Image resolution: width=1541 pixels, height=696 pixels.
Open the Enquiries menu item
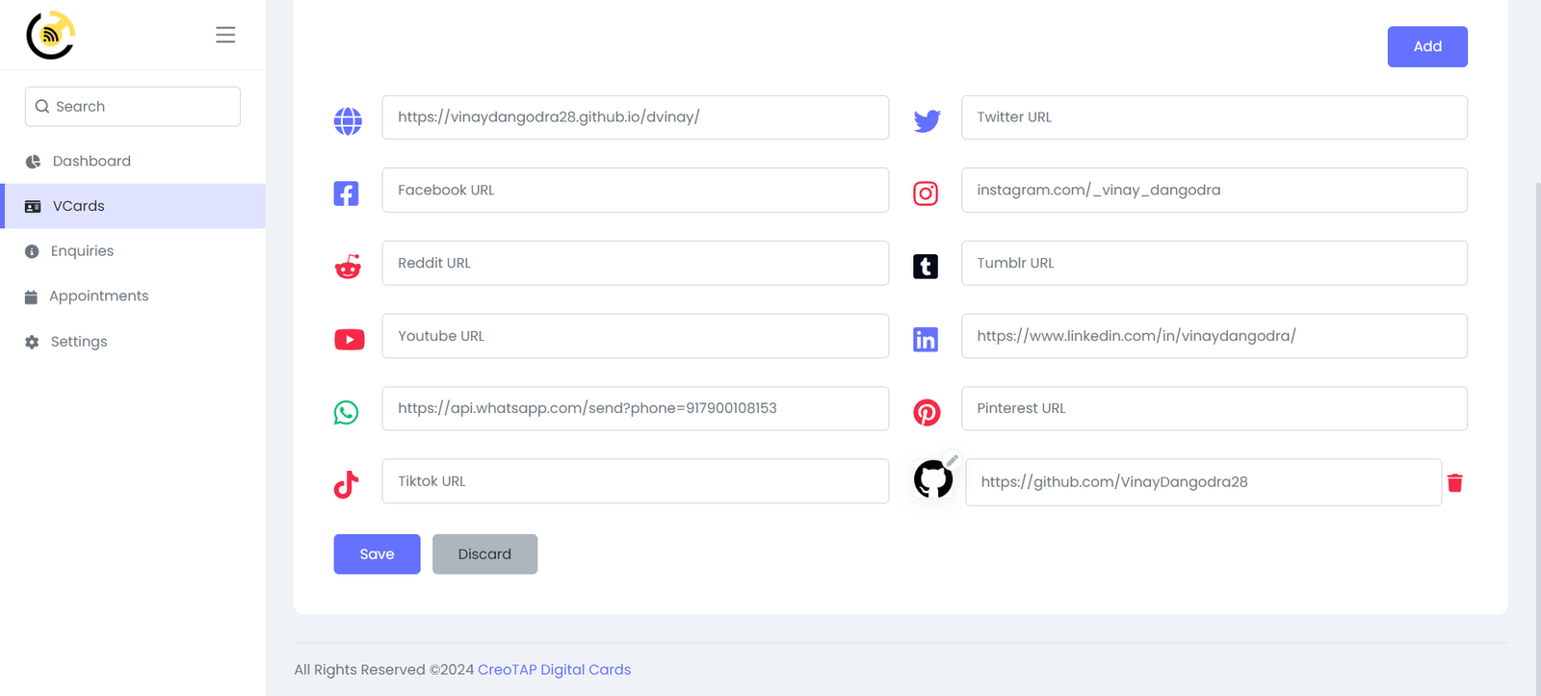[x=133, y=251]
